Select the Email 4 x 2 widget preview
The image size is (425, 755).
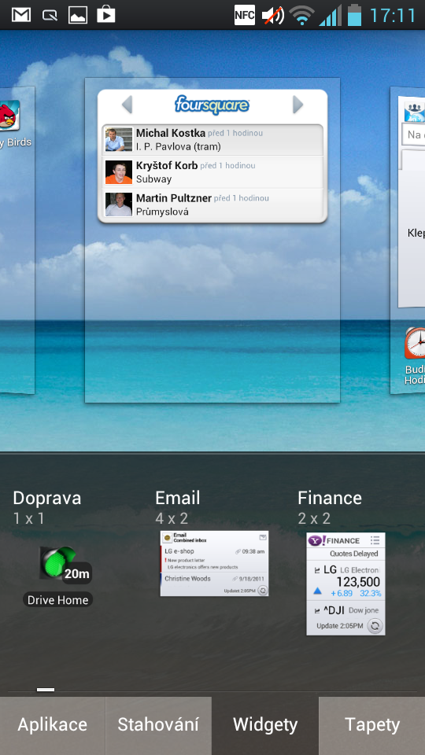214,563
